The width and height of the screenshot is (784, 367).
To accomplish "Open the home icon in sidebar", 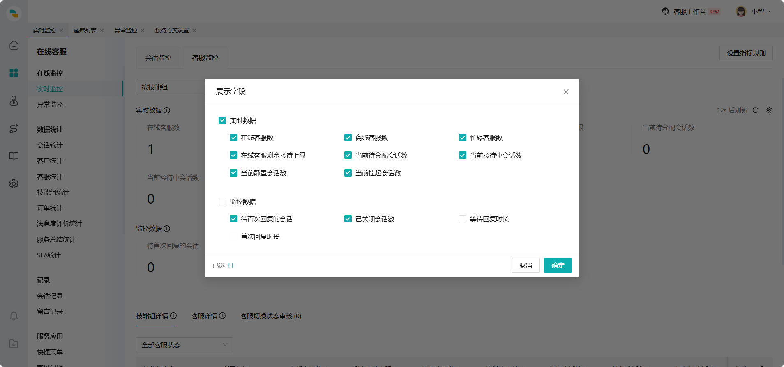I will point(14,45).
